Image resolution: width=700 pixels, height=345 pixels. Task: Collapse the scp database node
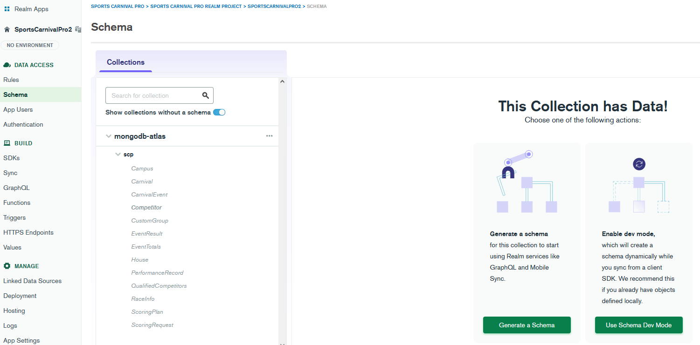118,155
